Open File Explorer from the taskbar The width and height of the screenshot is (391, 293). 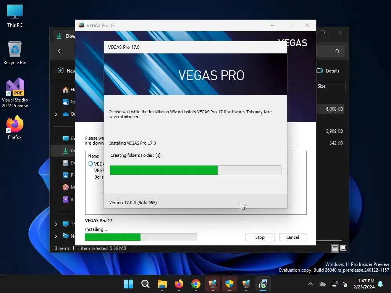click(162, 284)
